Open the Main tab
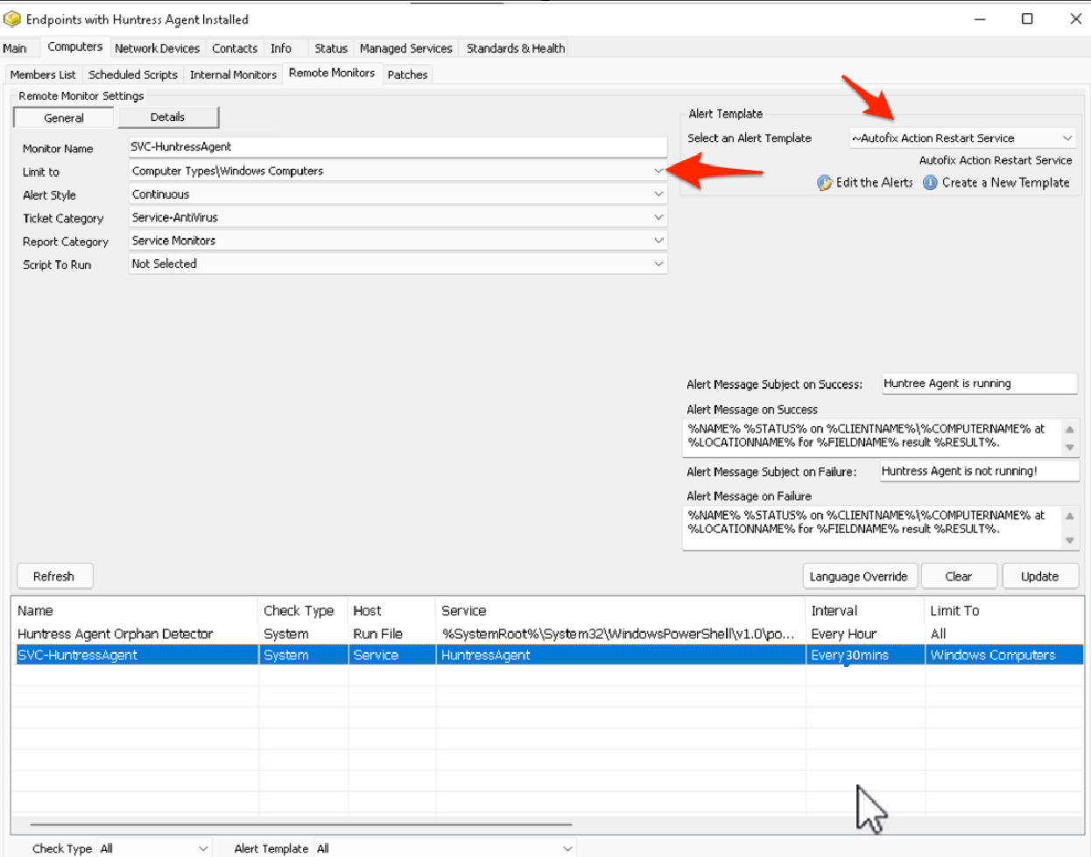Viewport: 1091px width, 857px height. 15,48
